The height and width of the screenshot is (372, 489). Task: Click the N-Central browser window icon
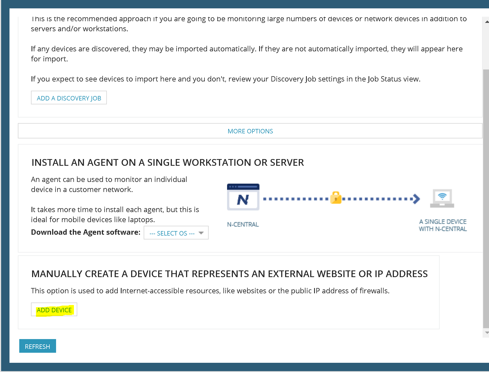243,197
